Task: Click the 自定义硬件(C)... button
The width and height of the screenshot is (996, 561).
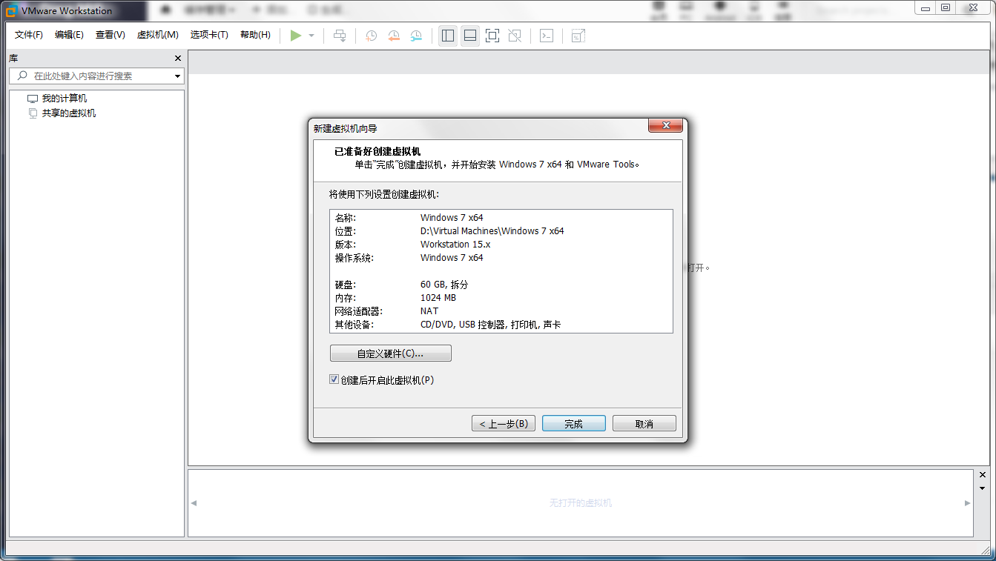Action: pyautogui.click(x=391, y=353)
